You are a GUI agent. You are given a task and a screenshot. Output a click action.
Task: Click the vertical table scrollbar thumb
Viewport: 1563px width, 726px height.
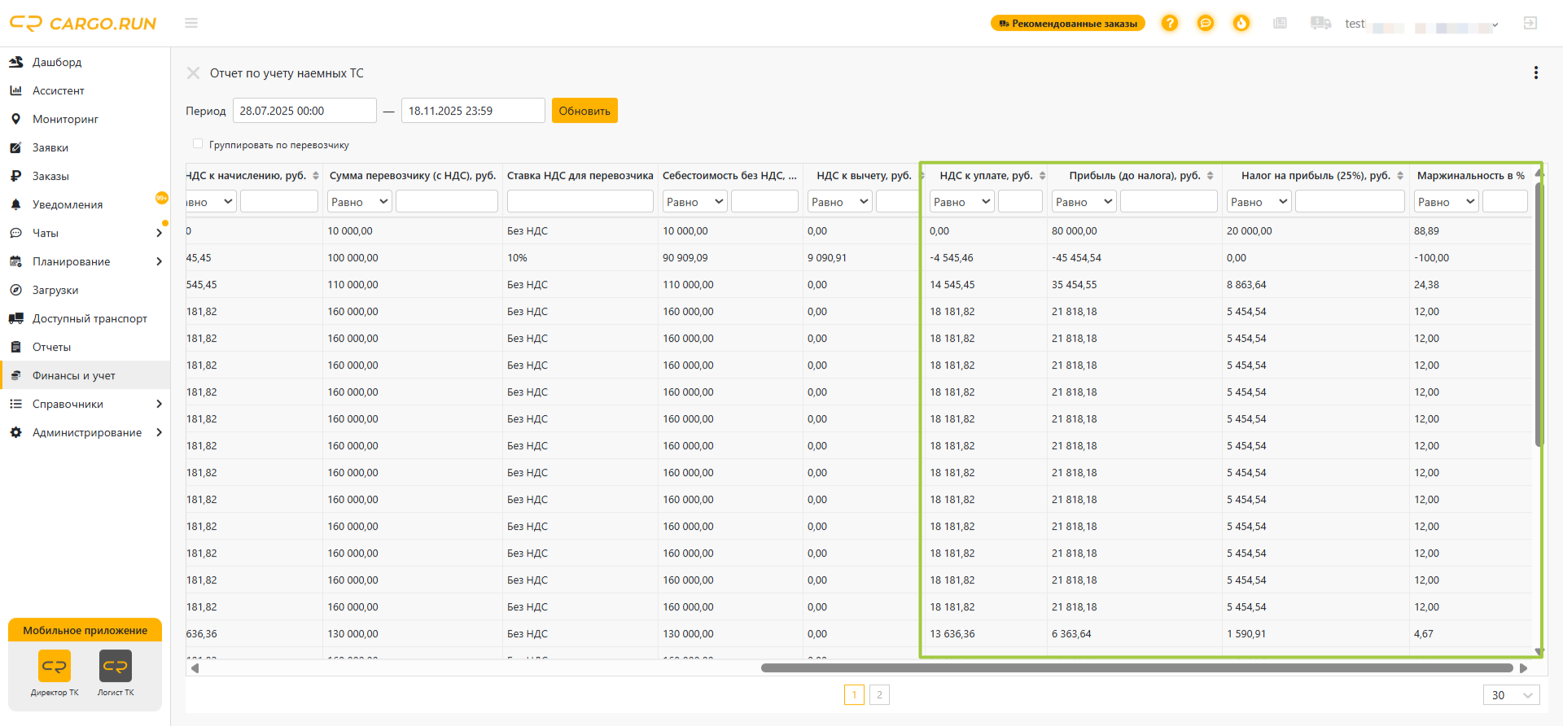[x=1539, y=313]
